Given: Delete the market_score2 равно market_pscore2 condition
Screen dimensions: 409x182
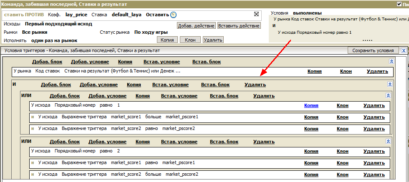Looking at the screenshot, I should click(374, 129).
